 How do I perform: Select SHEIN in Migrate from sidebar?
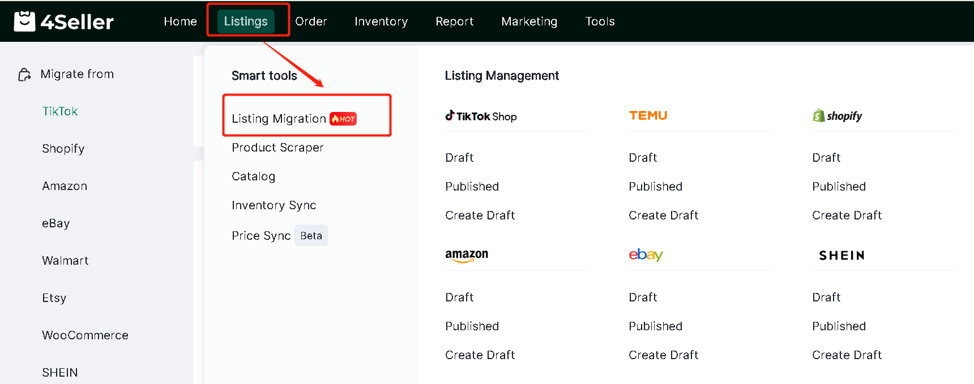[x=59, y=373]
